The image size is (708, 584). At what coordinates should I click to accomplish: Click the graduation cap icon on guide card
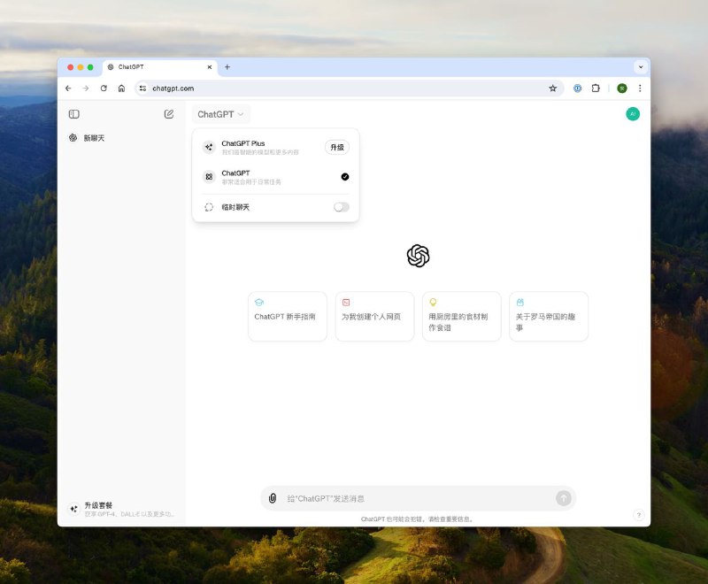[x=259, y=303]
